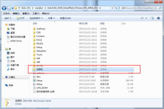Image resolution: width=164 pixels, height=109 pixels.
Task: Expand the 包含到库中 dropdown
Action: tap(36, 18)
